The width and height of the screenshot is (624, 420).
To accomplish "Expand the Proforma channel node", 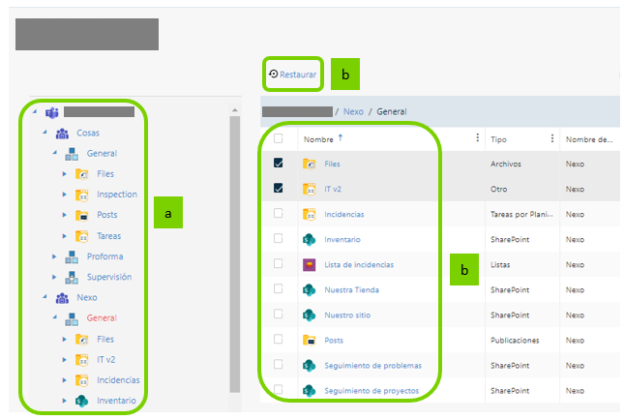I will coord(54,256).
